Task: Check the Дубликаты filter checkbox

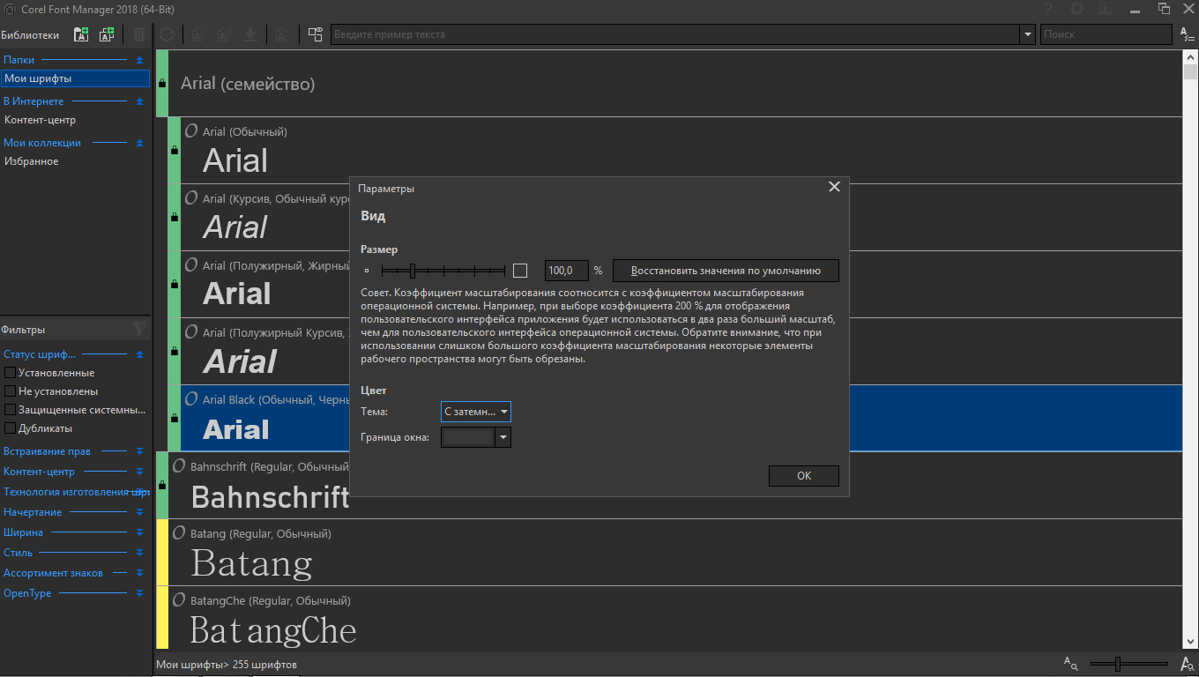Action: point(11,428)
